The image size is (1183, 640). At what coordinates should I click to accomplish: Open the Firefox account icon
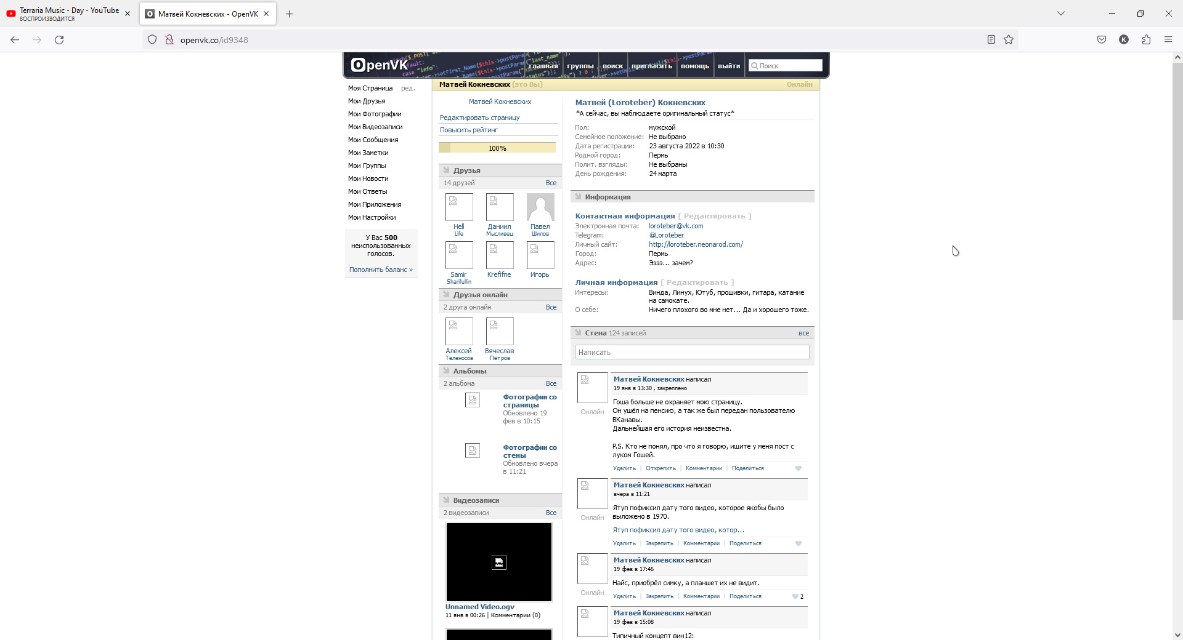point(1124,40)
